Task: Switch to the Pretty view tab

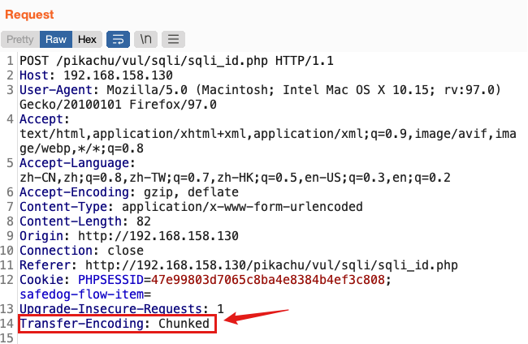Action: [x=20, y=39]
